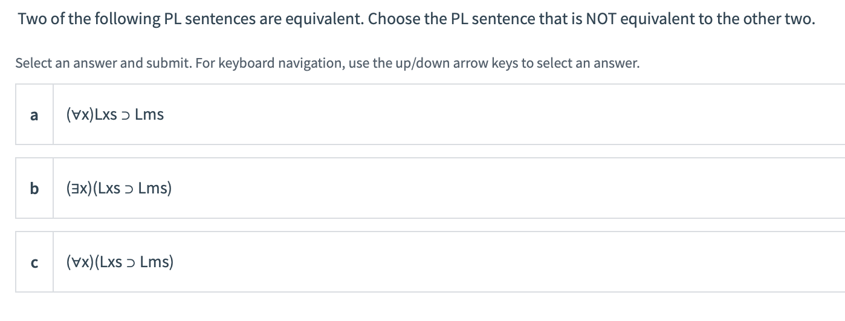Click 'Lms)' at end of option c
Image resolution: width=845 pixels, height=321 pixels.
click(157, 262)
